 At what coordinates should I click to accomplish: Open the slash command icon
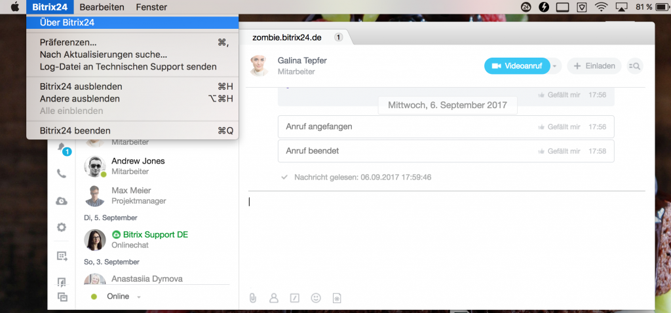[294, 298]
